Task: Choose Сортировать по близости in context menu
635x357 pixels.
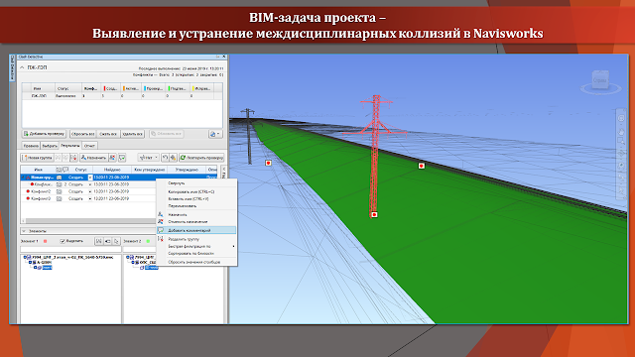Action: coord(196,254)
